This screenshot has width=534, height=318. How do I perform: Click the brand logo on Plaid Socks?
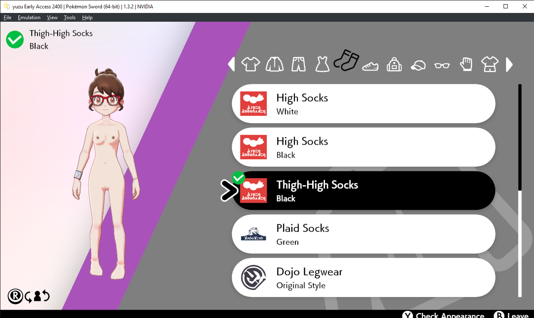point(254,234)
